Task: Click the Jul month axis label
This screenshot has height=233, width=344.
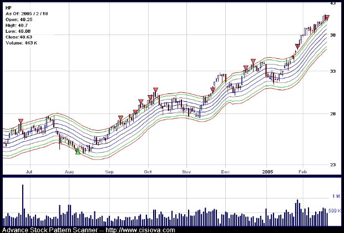Action: pyautogui.click(x=29, y=172)
